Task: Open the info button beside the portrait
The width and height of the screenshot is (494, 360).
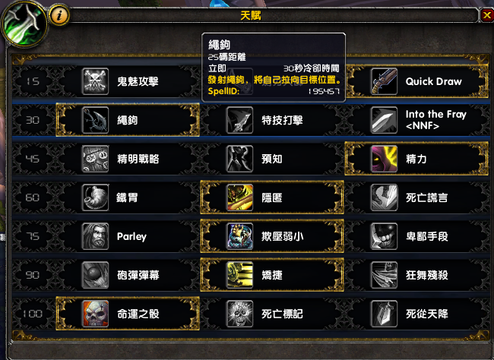Action: 59,14
